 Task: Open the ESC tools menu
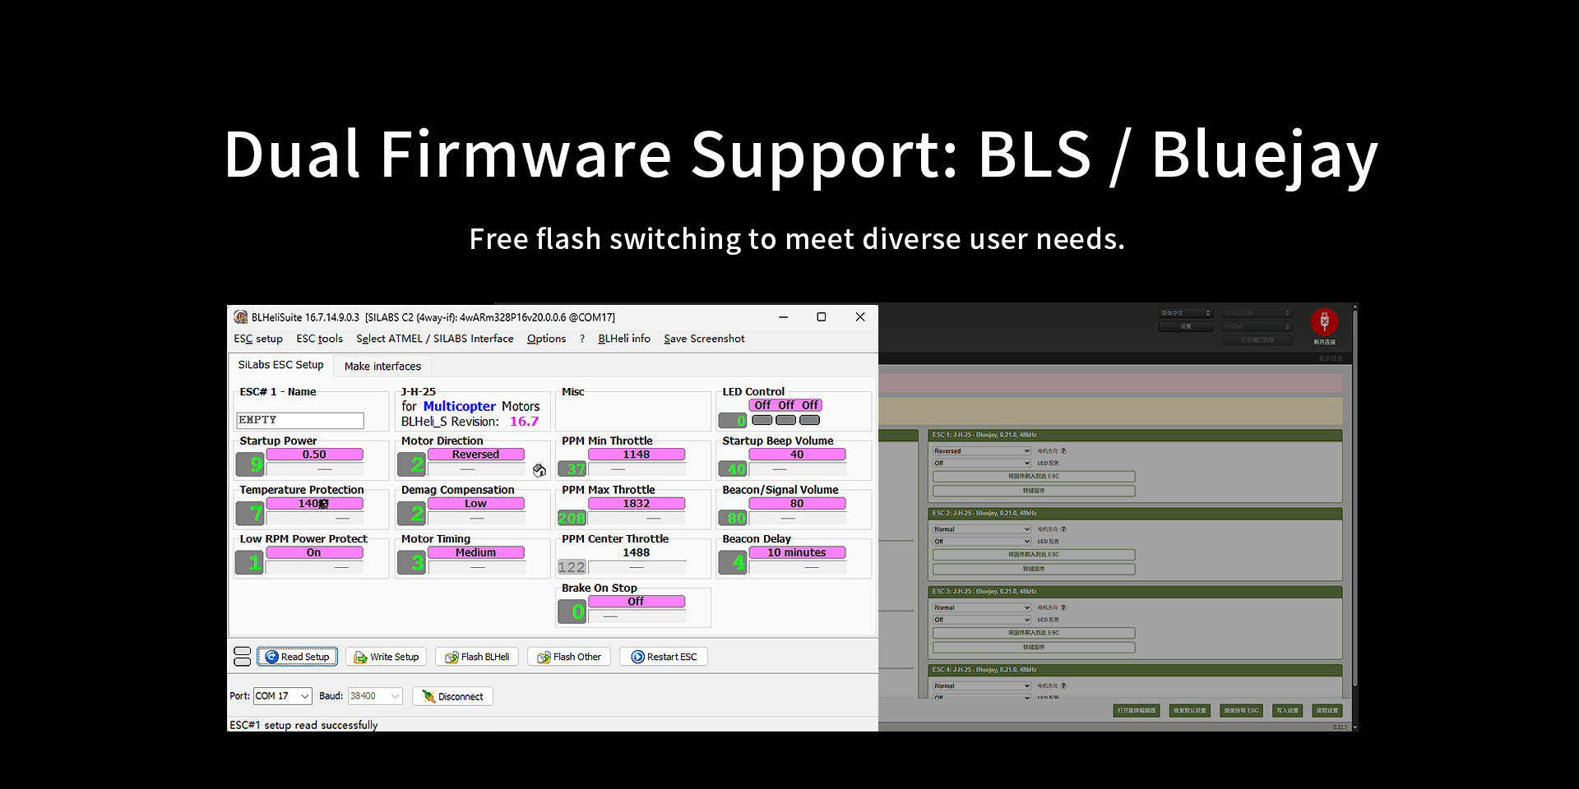coord(319,339)
